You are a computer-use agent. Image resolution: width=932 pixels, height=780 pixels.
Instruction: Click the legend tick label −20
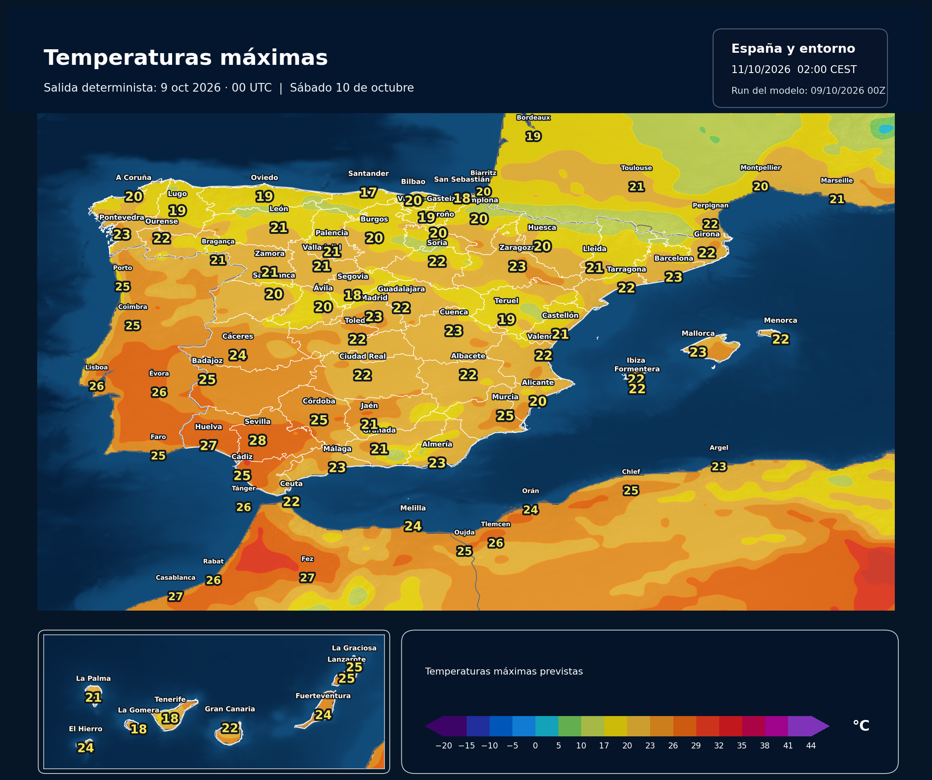[x=443, y=746]
